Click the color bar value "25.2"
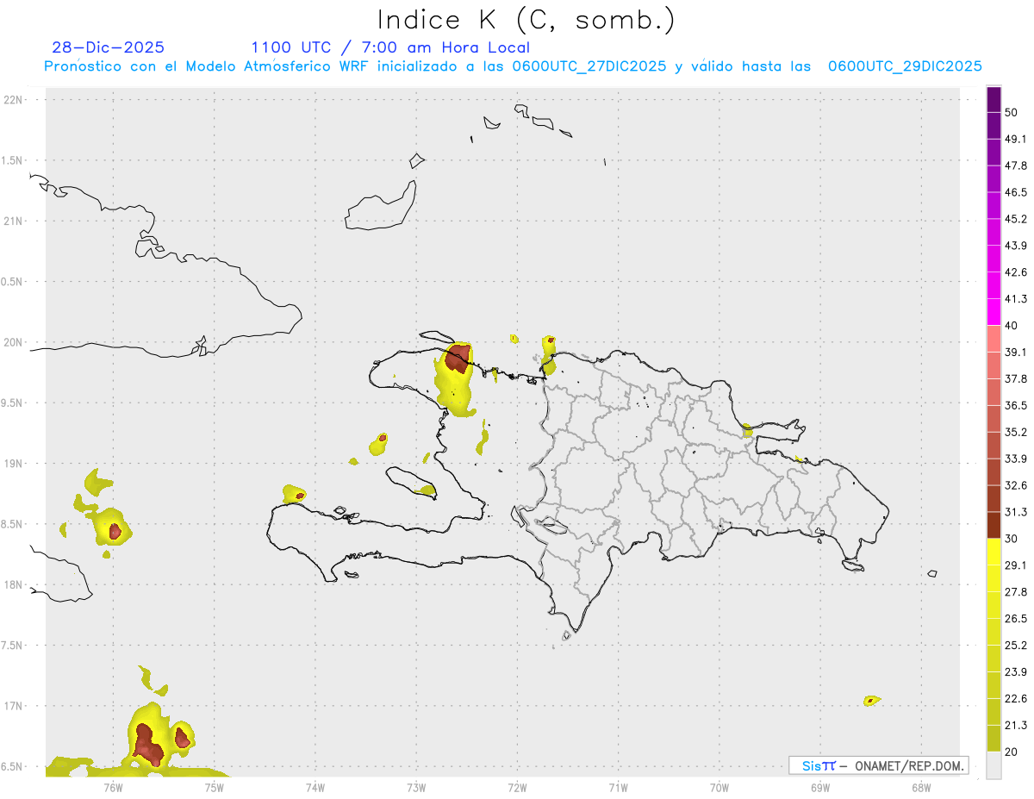This screenshot has width=1034, height=799. (x=1016, y=646)
